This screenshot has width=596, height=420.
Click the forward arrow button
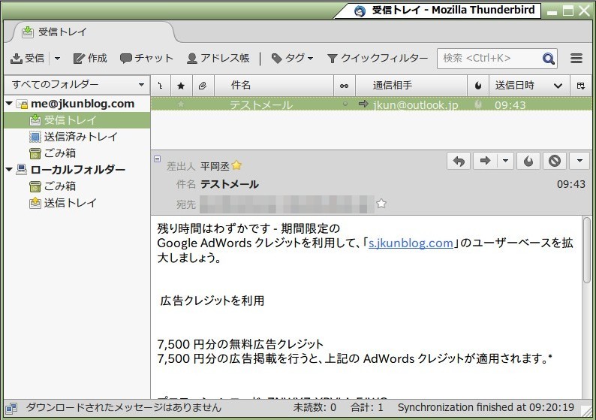[485, 161]
